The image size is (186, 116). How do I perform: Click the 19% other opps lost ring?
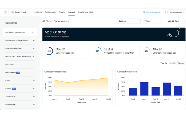click(146, 51)
